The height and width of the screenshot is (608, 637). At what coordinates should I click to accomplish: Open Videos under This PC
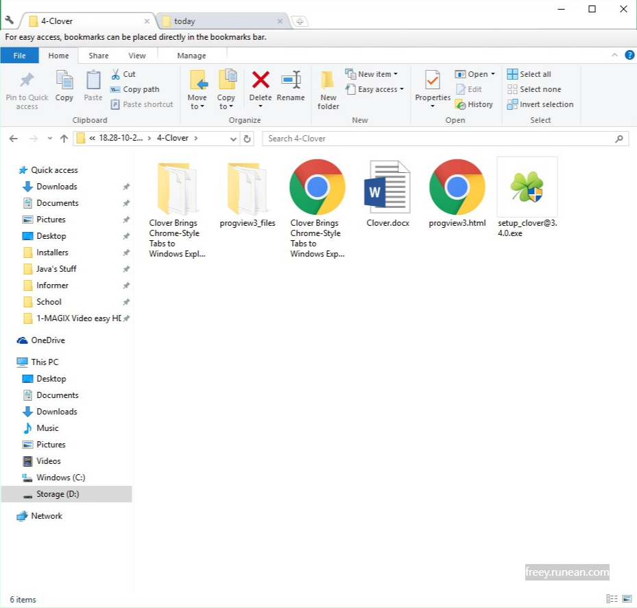click(x=49, y=460)
